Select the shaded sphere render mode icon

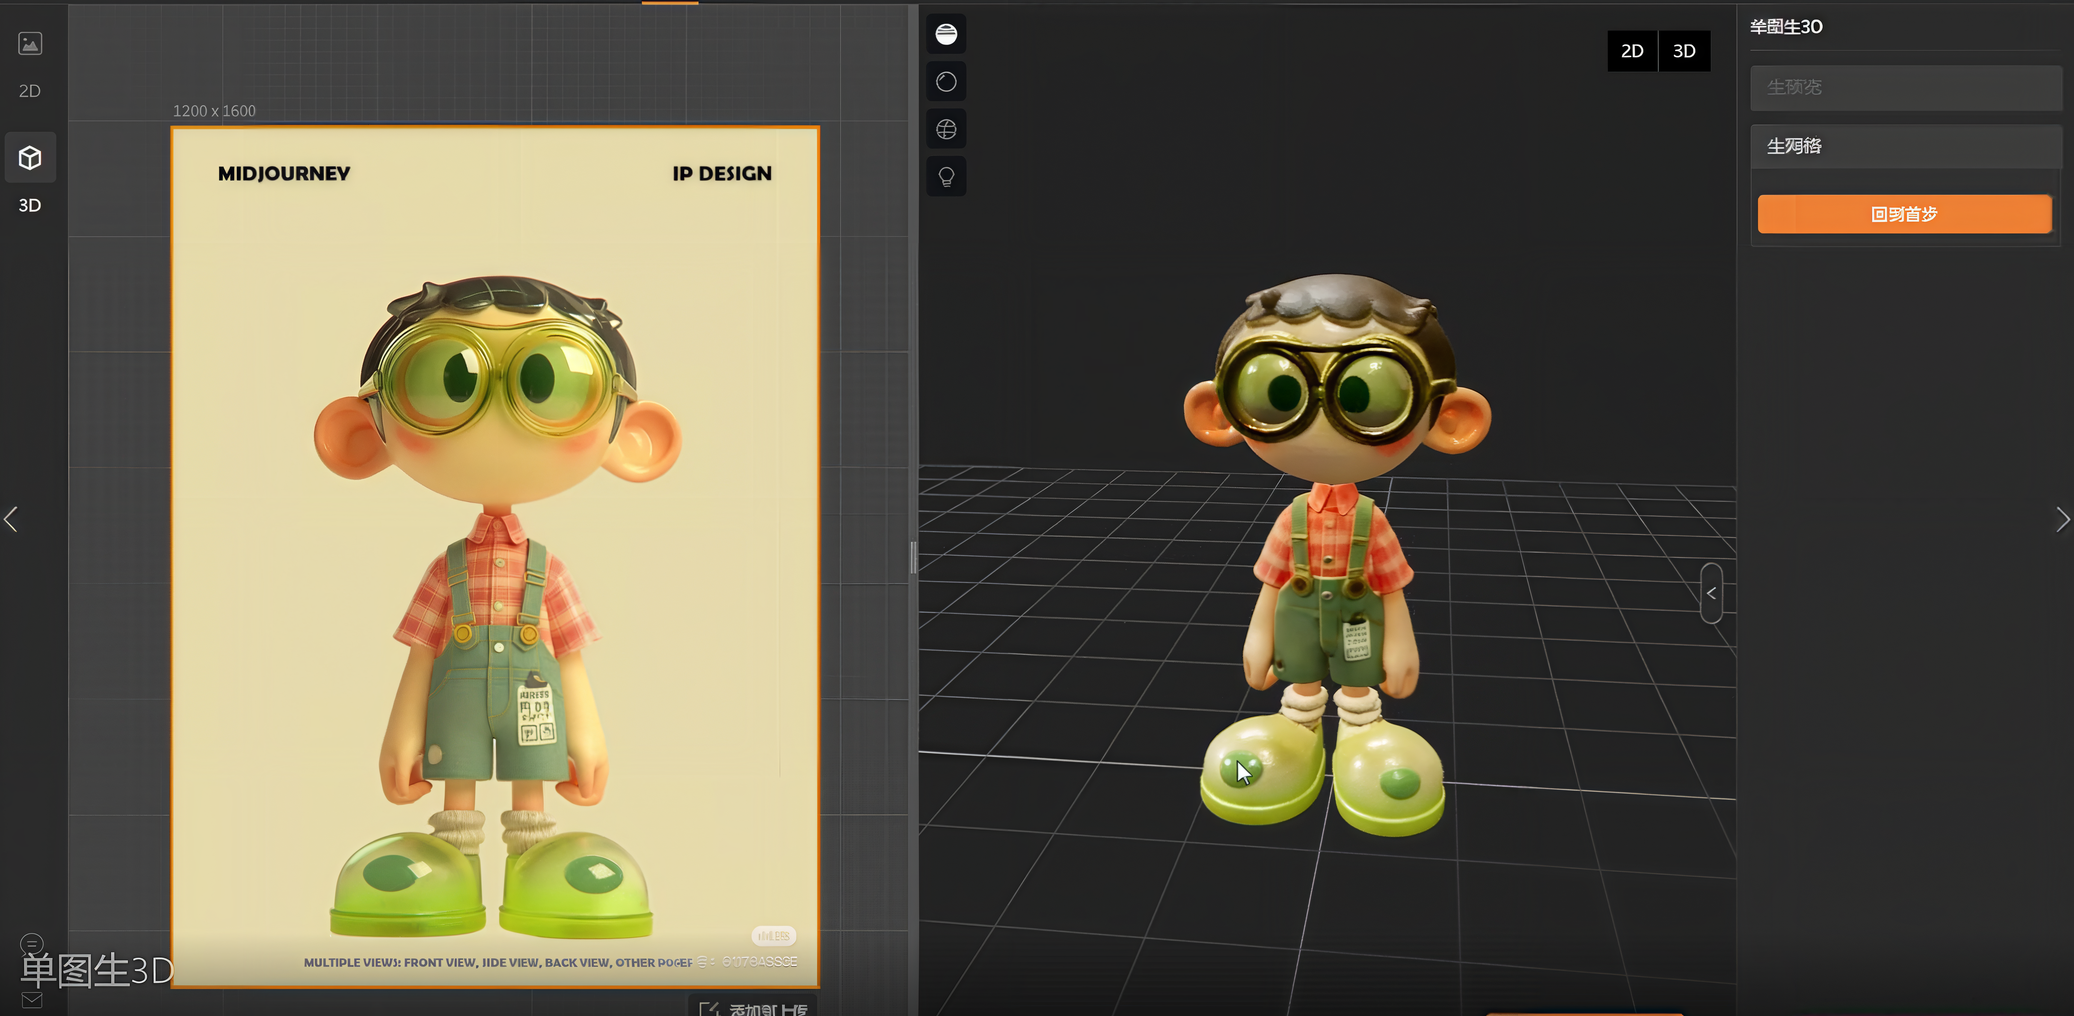[946, 34]
